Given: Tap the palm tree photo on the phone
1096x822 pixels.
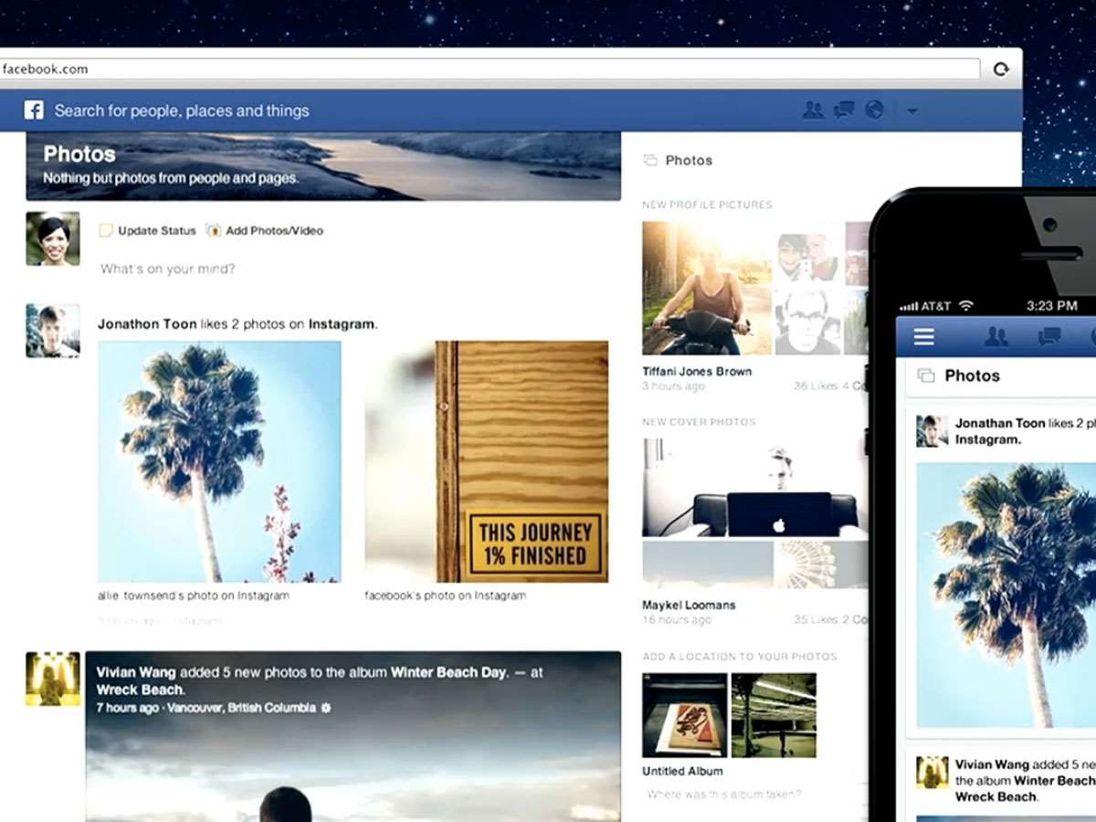Looking at the screenshot, I should coord(1006,595).
